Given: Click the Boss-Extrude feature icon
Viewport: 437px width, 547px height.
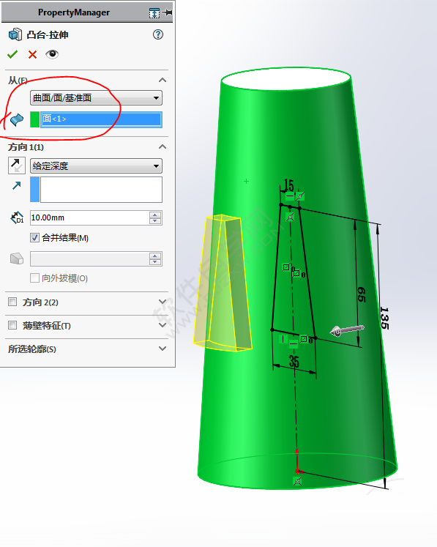Looking at the screenshot, I should (15, 35).
